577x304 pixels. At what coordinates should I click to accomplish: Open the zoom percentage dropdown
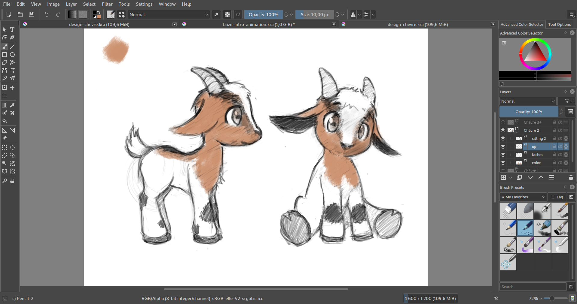[535, 298]
